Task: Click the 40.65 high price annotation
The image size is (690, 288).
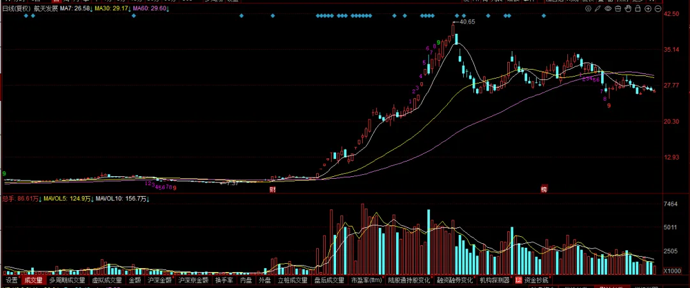Action: (x=467, y=21)
